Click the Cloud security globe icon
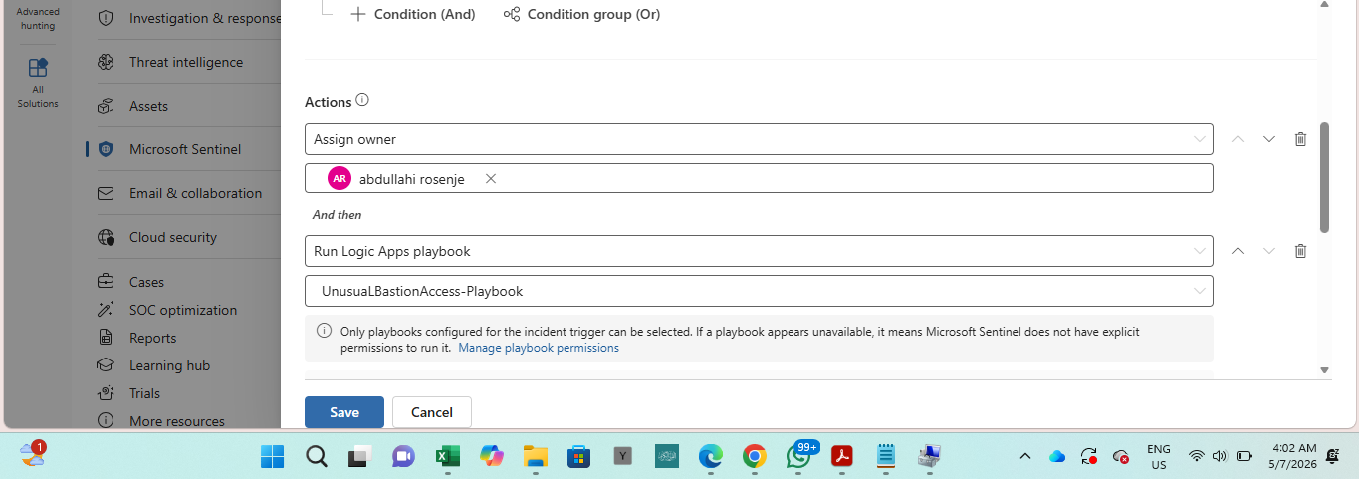 pyautogui.click(x=106, y=237)
